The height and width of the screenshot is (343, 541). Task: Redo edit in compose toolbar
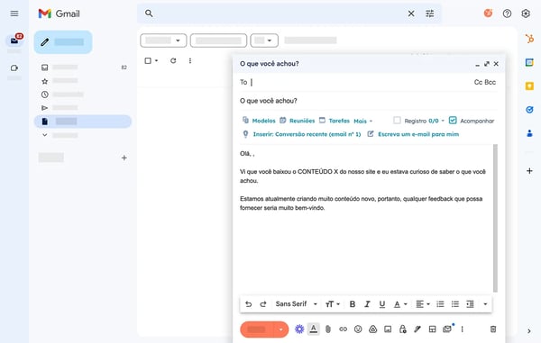click(263, 304)
